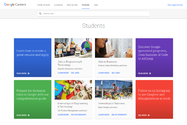Open View applications link

[x=175, y=5]
